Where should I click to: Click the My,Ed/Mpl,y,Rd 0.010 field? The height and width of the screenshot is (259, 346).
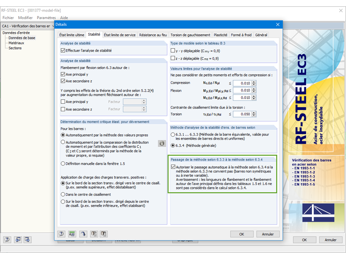[x=242, y=90]
